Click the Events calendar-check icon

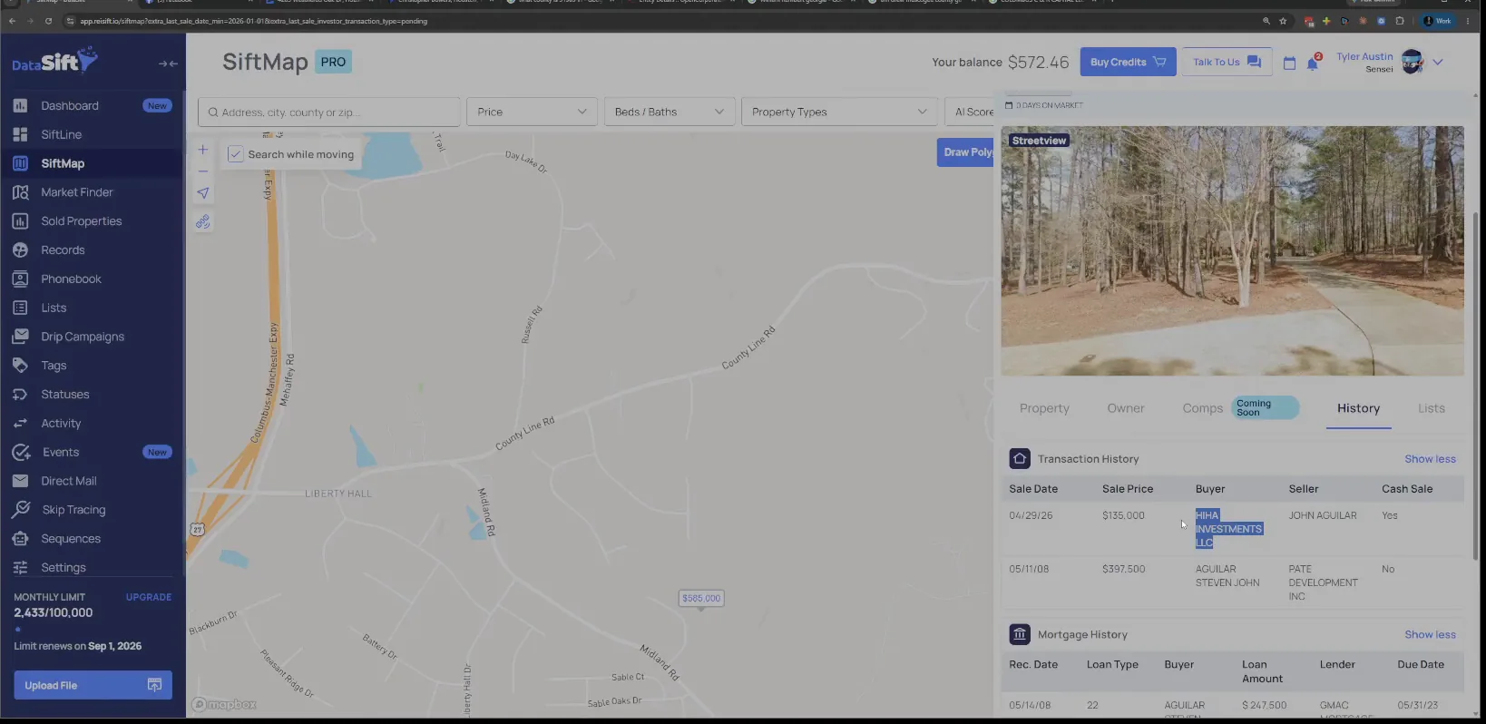pyautogui.click(x=21, y=452)
